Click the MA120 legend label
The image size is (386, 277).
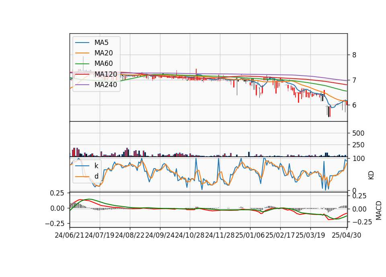coord(106,74)
